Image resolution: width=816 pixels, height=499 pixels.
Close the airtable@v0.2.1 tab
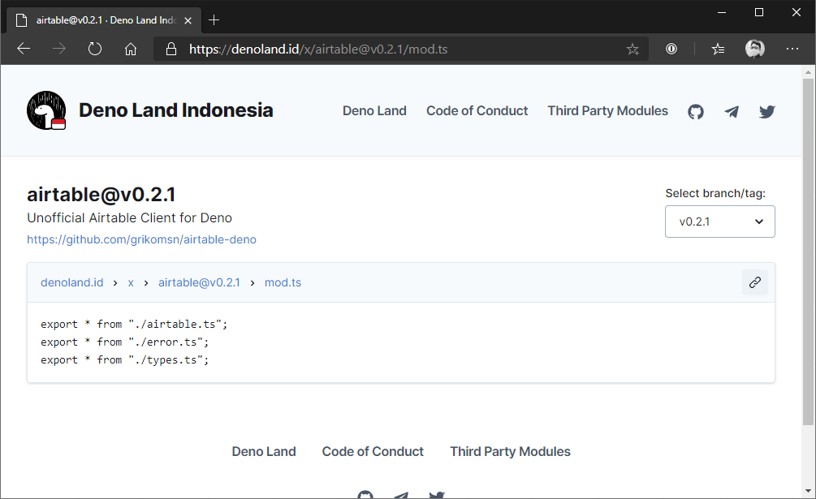coord(188,20)
